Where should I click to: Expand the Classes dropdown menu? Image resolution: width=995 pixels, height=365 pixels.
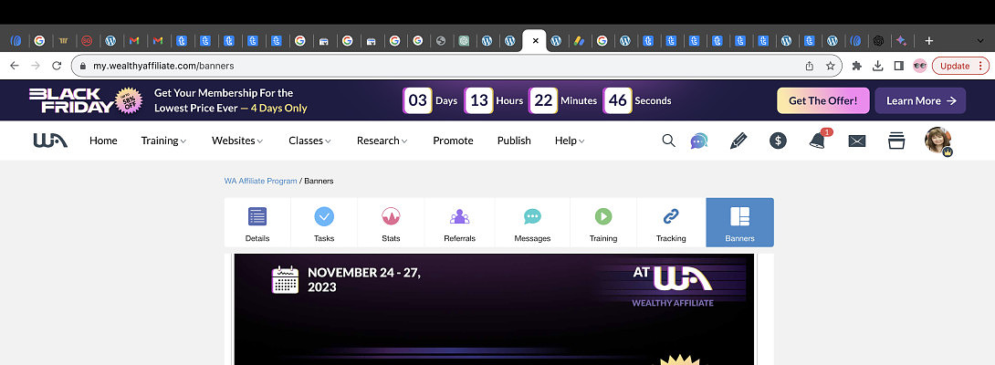click(x=309, y=141)
